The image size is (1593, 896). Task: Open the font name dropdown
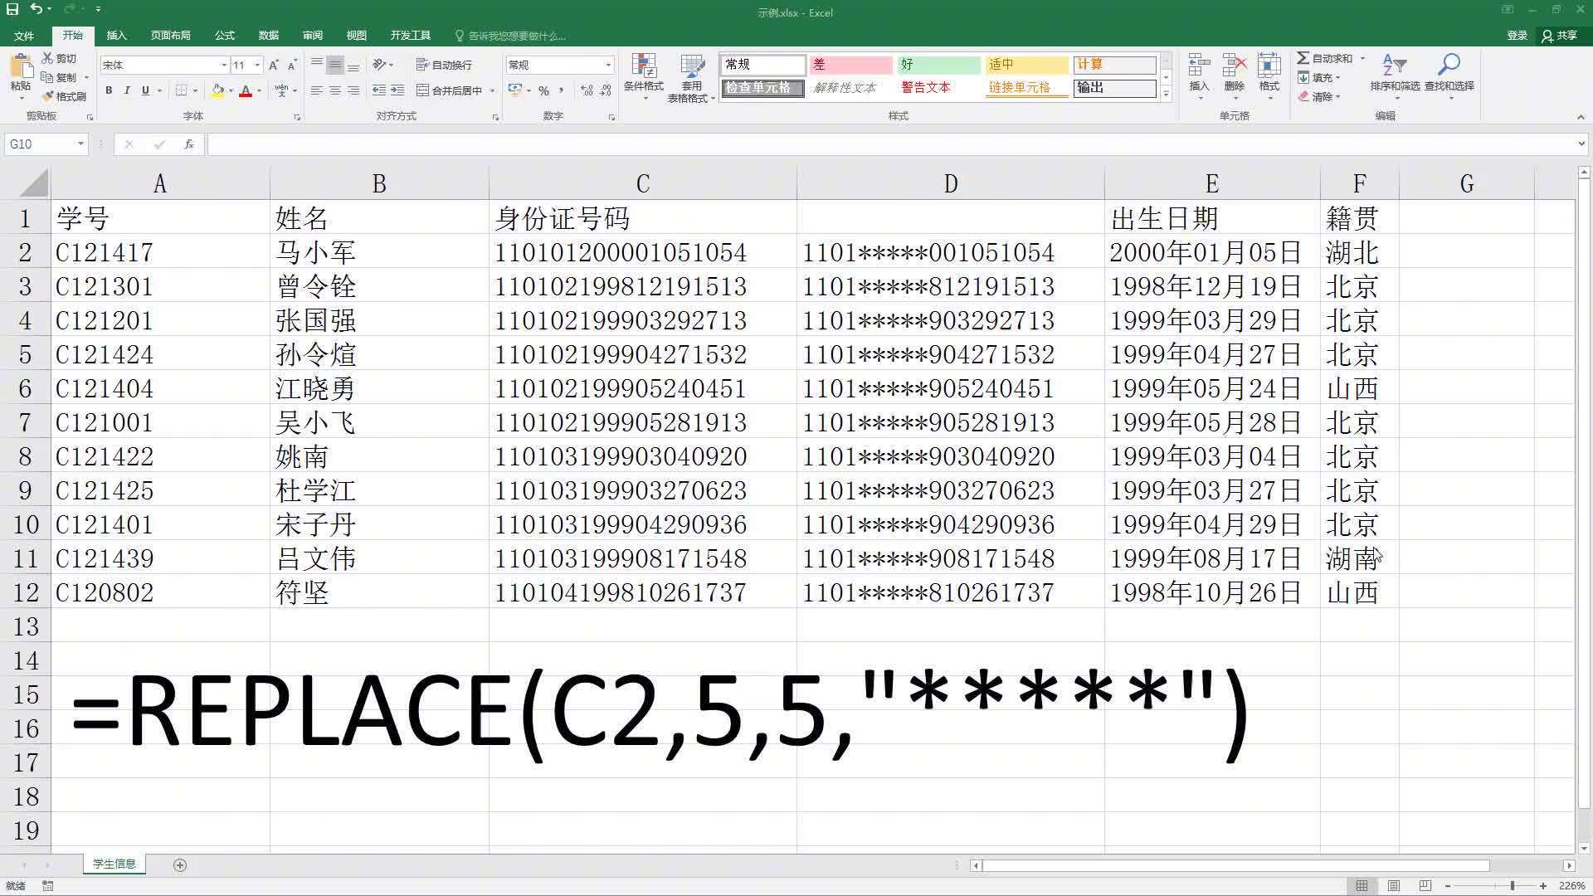coord(222,64)
